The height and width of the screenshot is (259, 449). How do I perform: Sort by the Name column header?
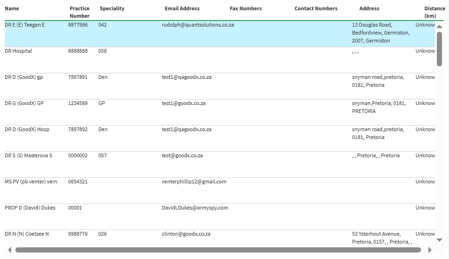(12, 8)
